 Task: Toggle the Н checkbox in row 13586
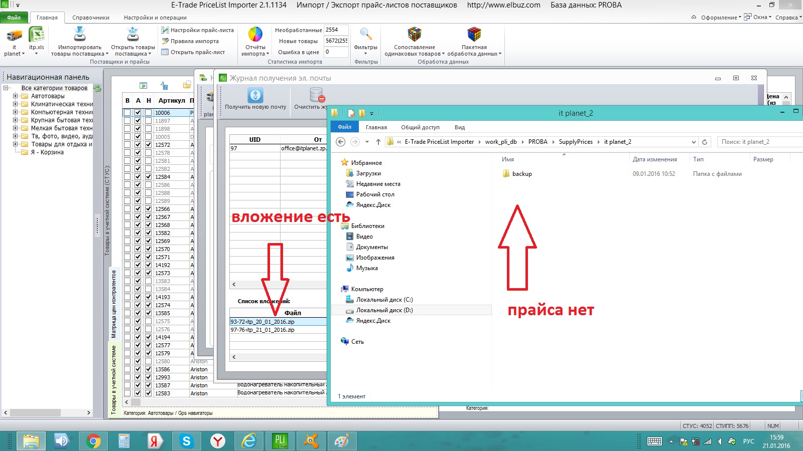(148, 369)
